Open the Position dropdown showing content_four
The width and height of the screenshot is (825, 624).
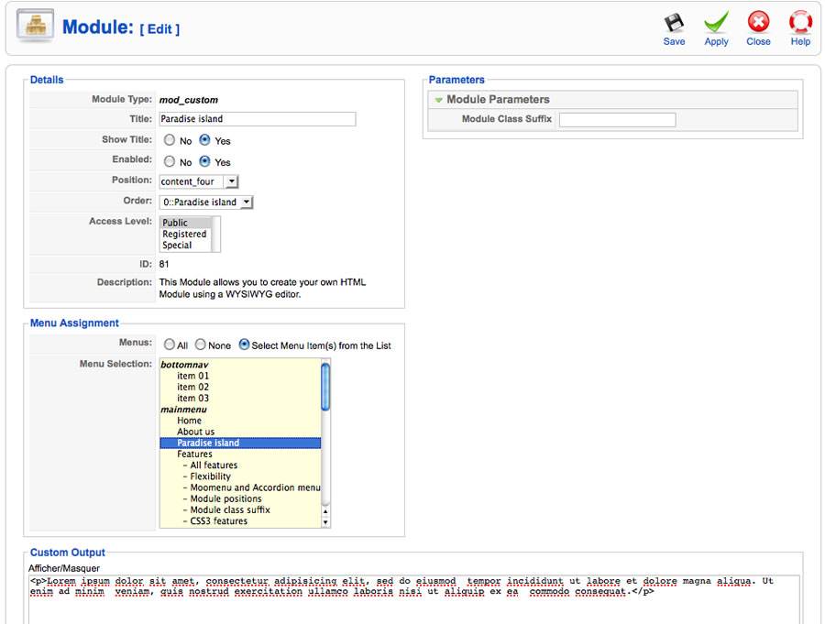[x=199, y=181]
